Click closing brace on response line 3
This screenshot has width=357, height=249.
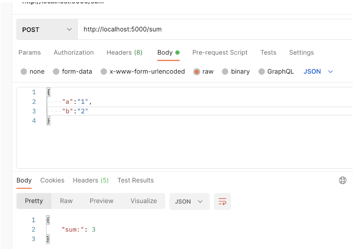click(48, 239)
